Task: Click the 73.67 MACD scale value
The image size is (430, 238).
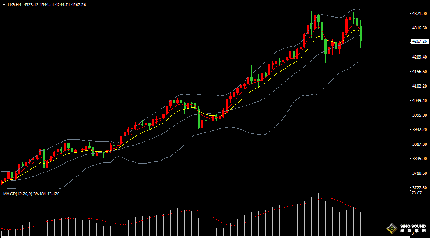Action: tap(417, 193)
